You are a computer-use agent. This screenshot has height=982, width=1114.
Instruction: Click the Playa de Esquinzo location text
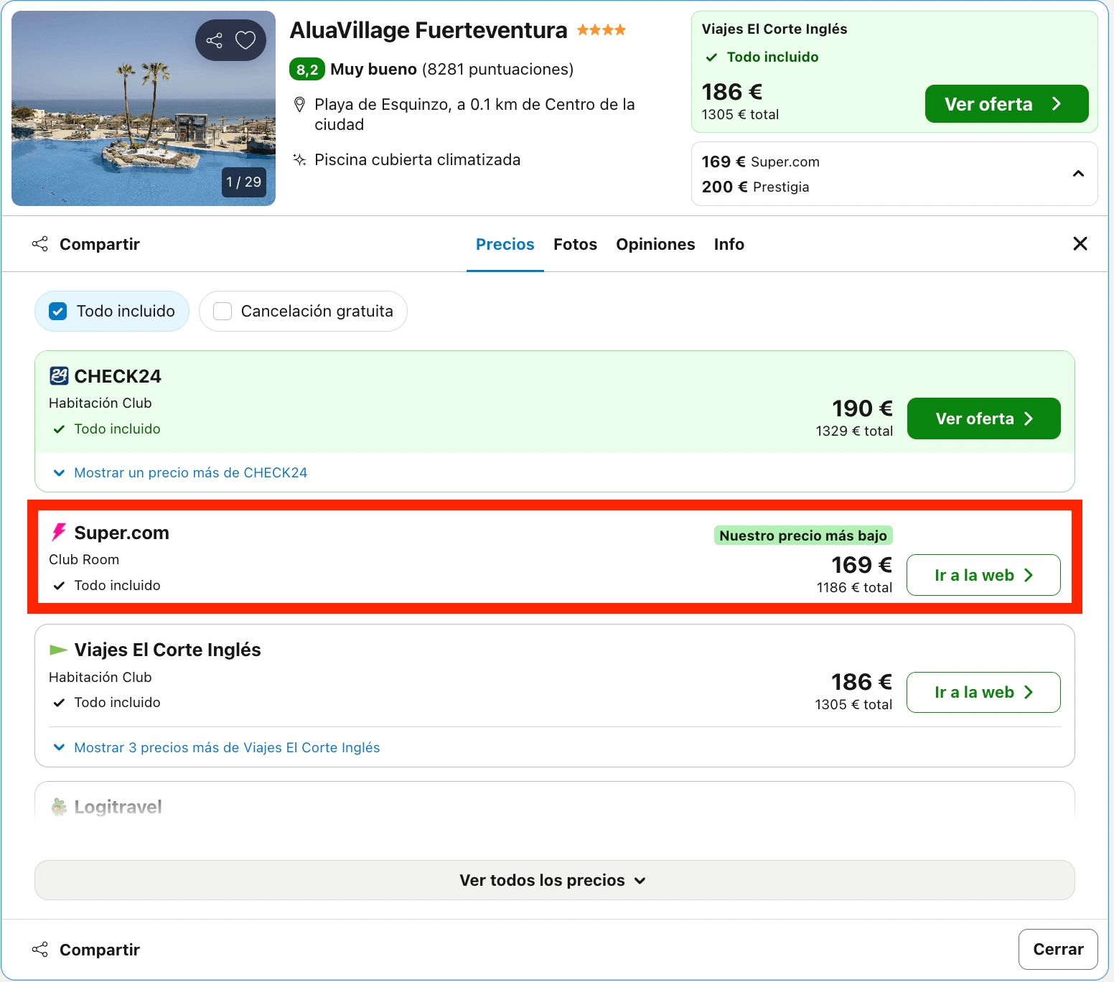474,114
